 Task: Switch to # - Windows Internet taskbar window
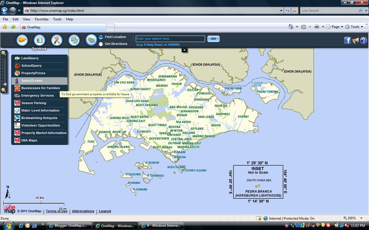click(x=161, y=226)
